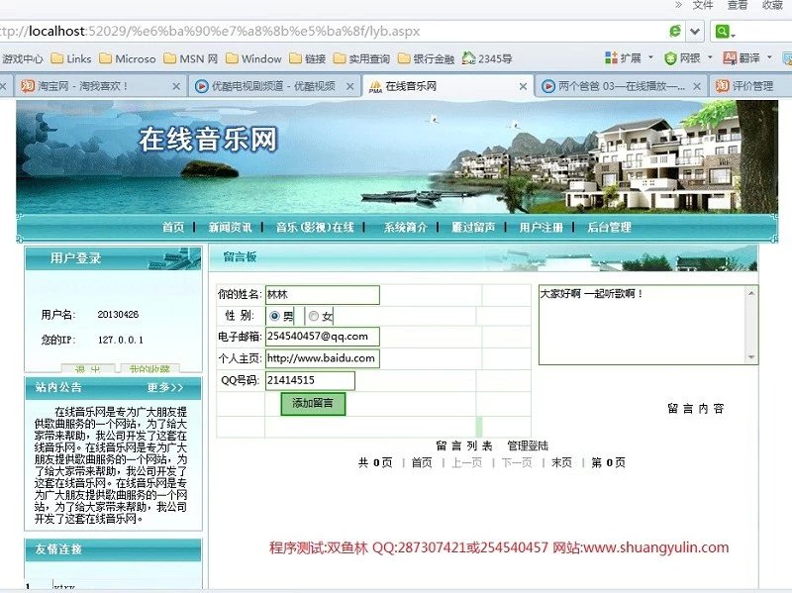Viewport: 792px width, 593px height.
Task: Open the 实用查询 bookmark folder
Action: coord(362,58)
